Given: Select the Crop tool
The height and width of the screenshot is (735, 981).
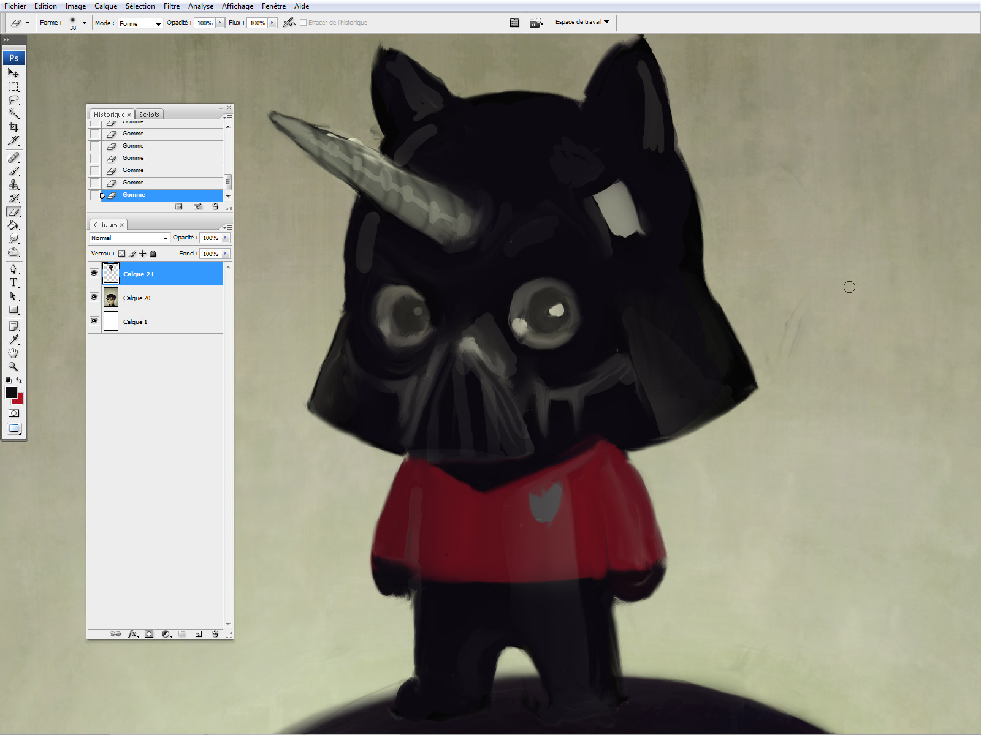Looking at the screenshot, I should click(13, 127).
